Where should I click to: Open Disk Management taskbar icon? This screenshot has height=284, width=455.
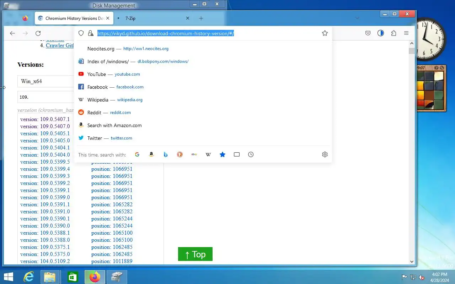click(x=117, y=277)
